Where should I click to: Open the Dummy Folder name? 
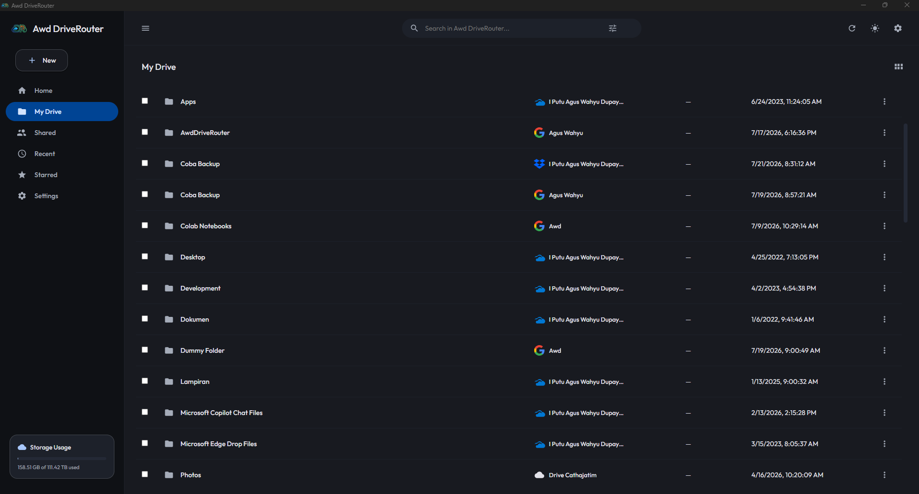[x=202, y=350]
